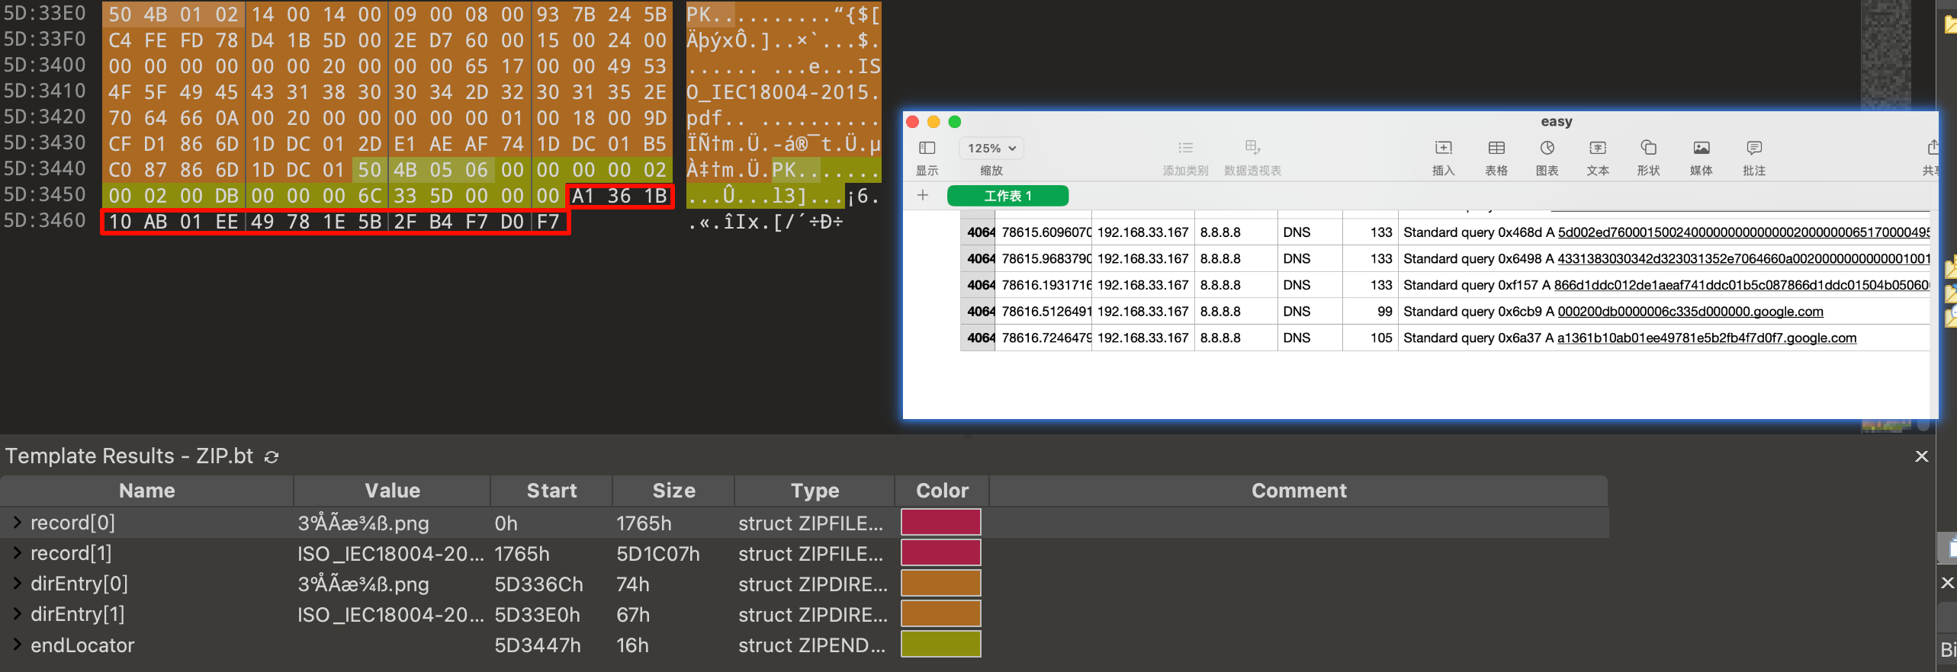Viewport: 1957px width, 672px height.
Task: Click the 文本 (Text) toolbar icon
Action: (x=1597, y=149)
